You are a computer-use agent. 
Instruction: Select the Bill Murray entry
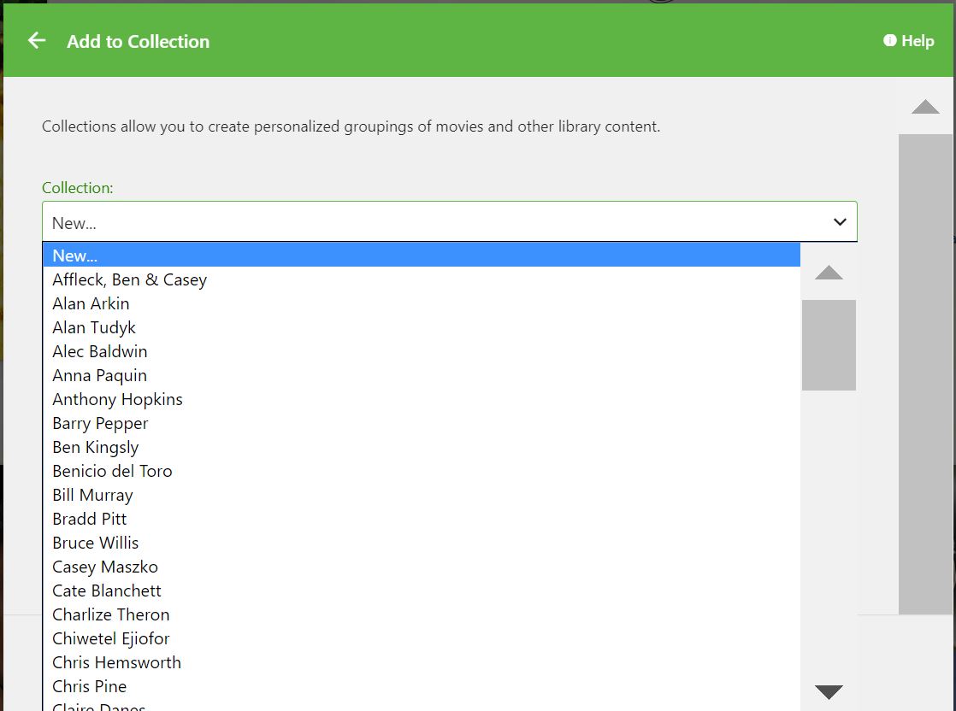(x=93, y=495)
